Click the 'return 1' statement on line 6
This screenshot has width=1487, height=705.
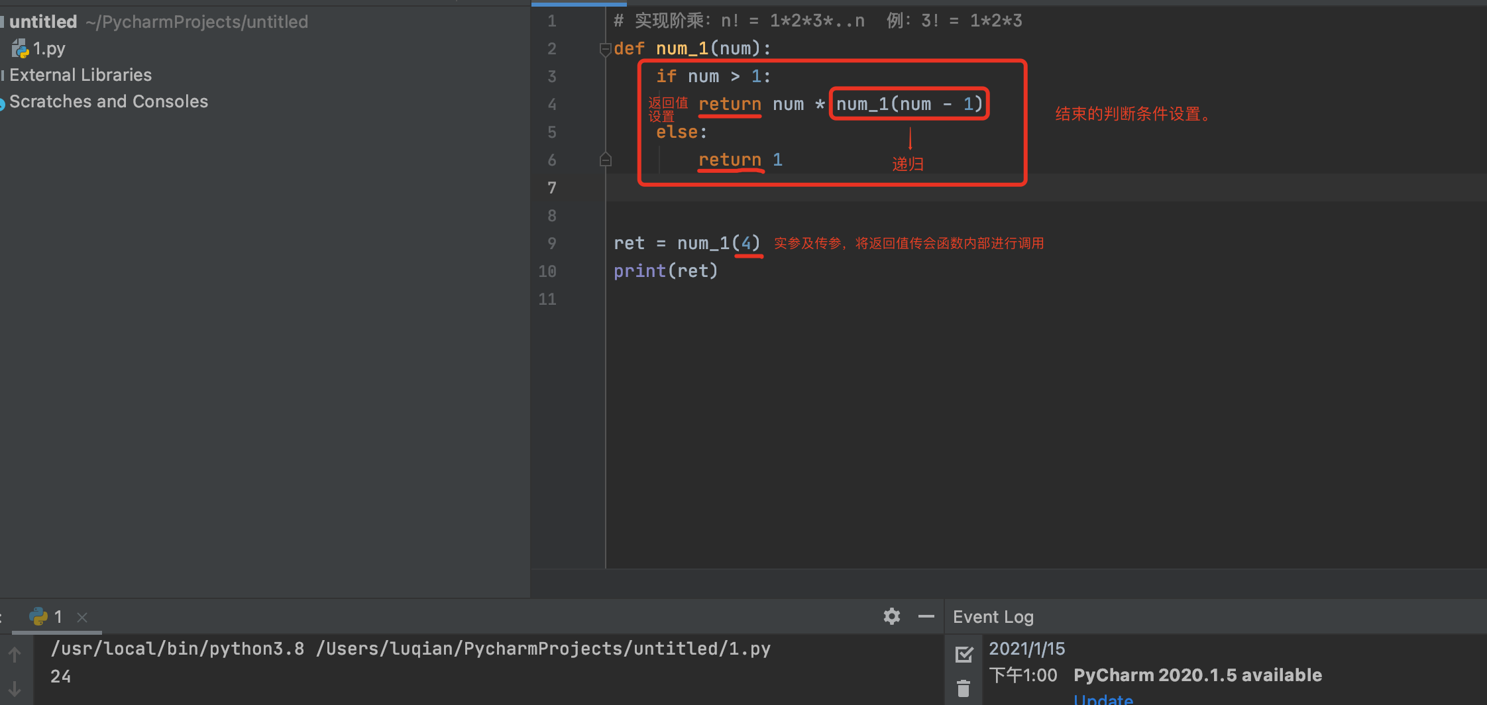(740, 160)
